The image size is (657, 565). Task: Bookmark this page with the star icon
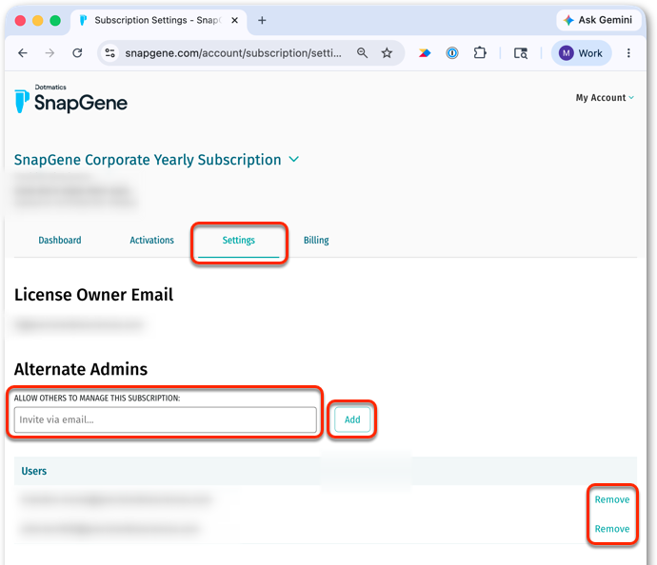(387, 53)
